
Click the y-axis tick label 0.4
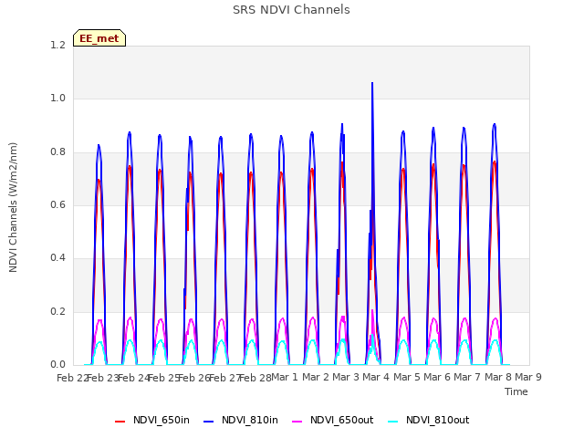57,258
